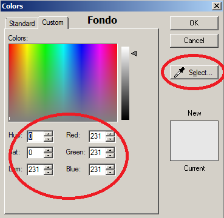The image size is (224, 218).
Task: Click the eyedropper Select button
Action: [194, 72]
